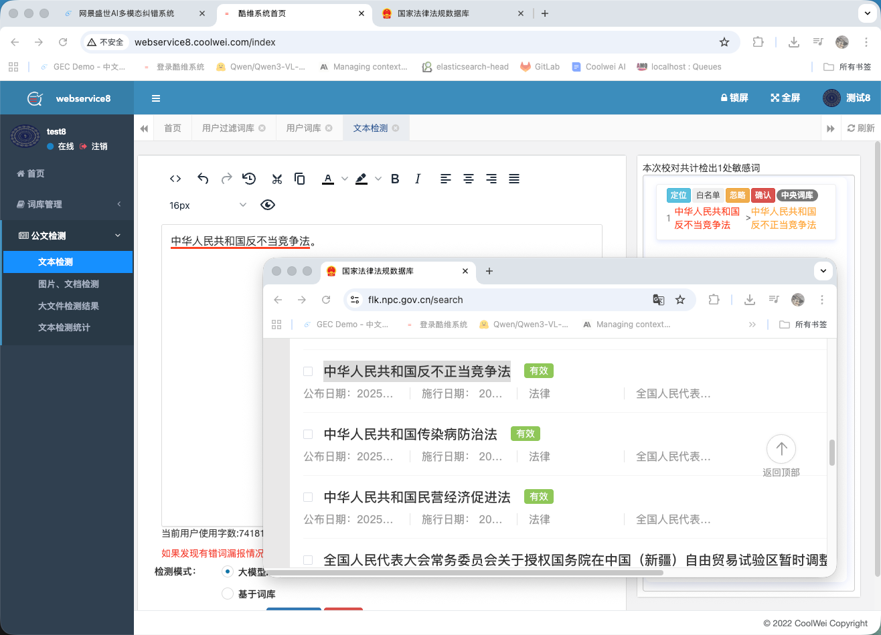Open tab search dropdown in front window
This screenshot has width=881, height=635.
point(823,271)
